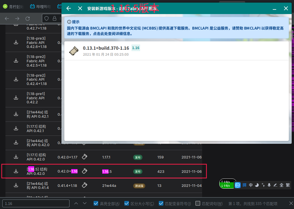Image resolution: width=294 pixels, height=209 pixels.
Task: Download [21w44a] 结构 API 0.42.0 file
Action: [16, 143]
